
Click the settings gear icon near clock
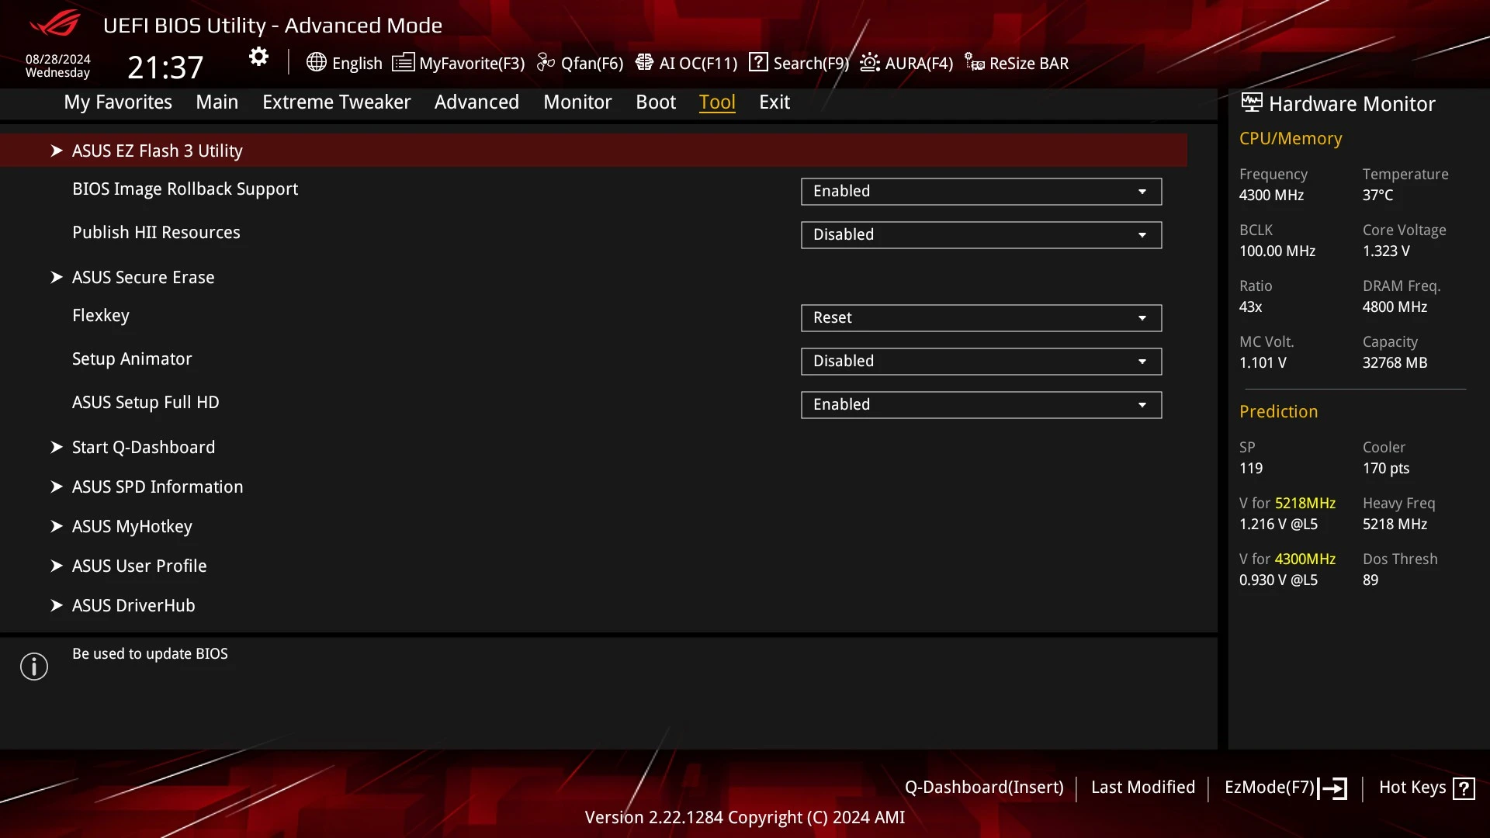coord(258,57)
